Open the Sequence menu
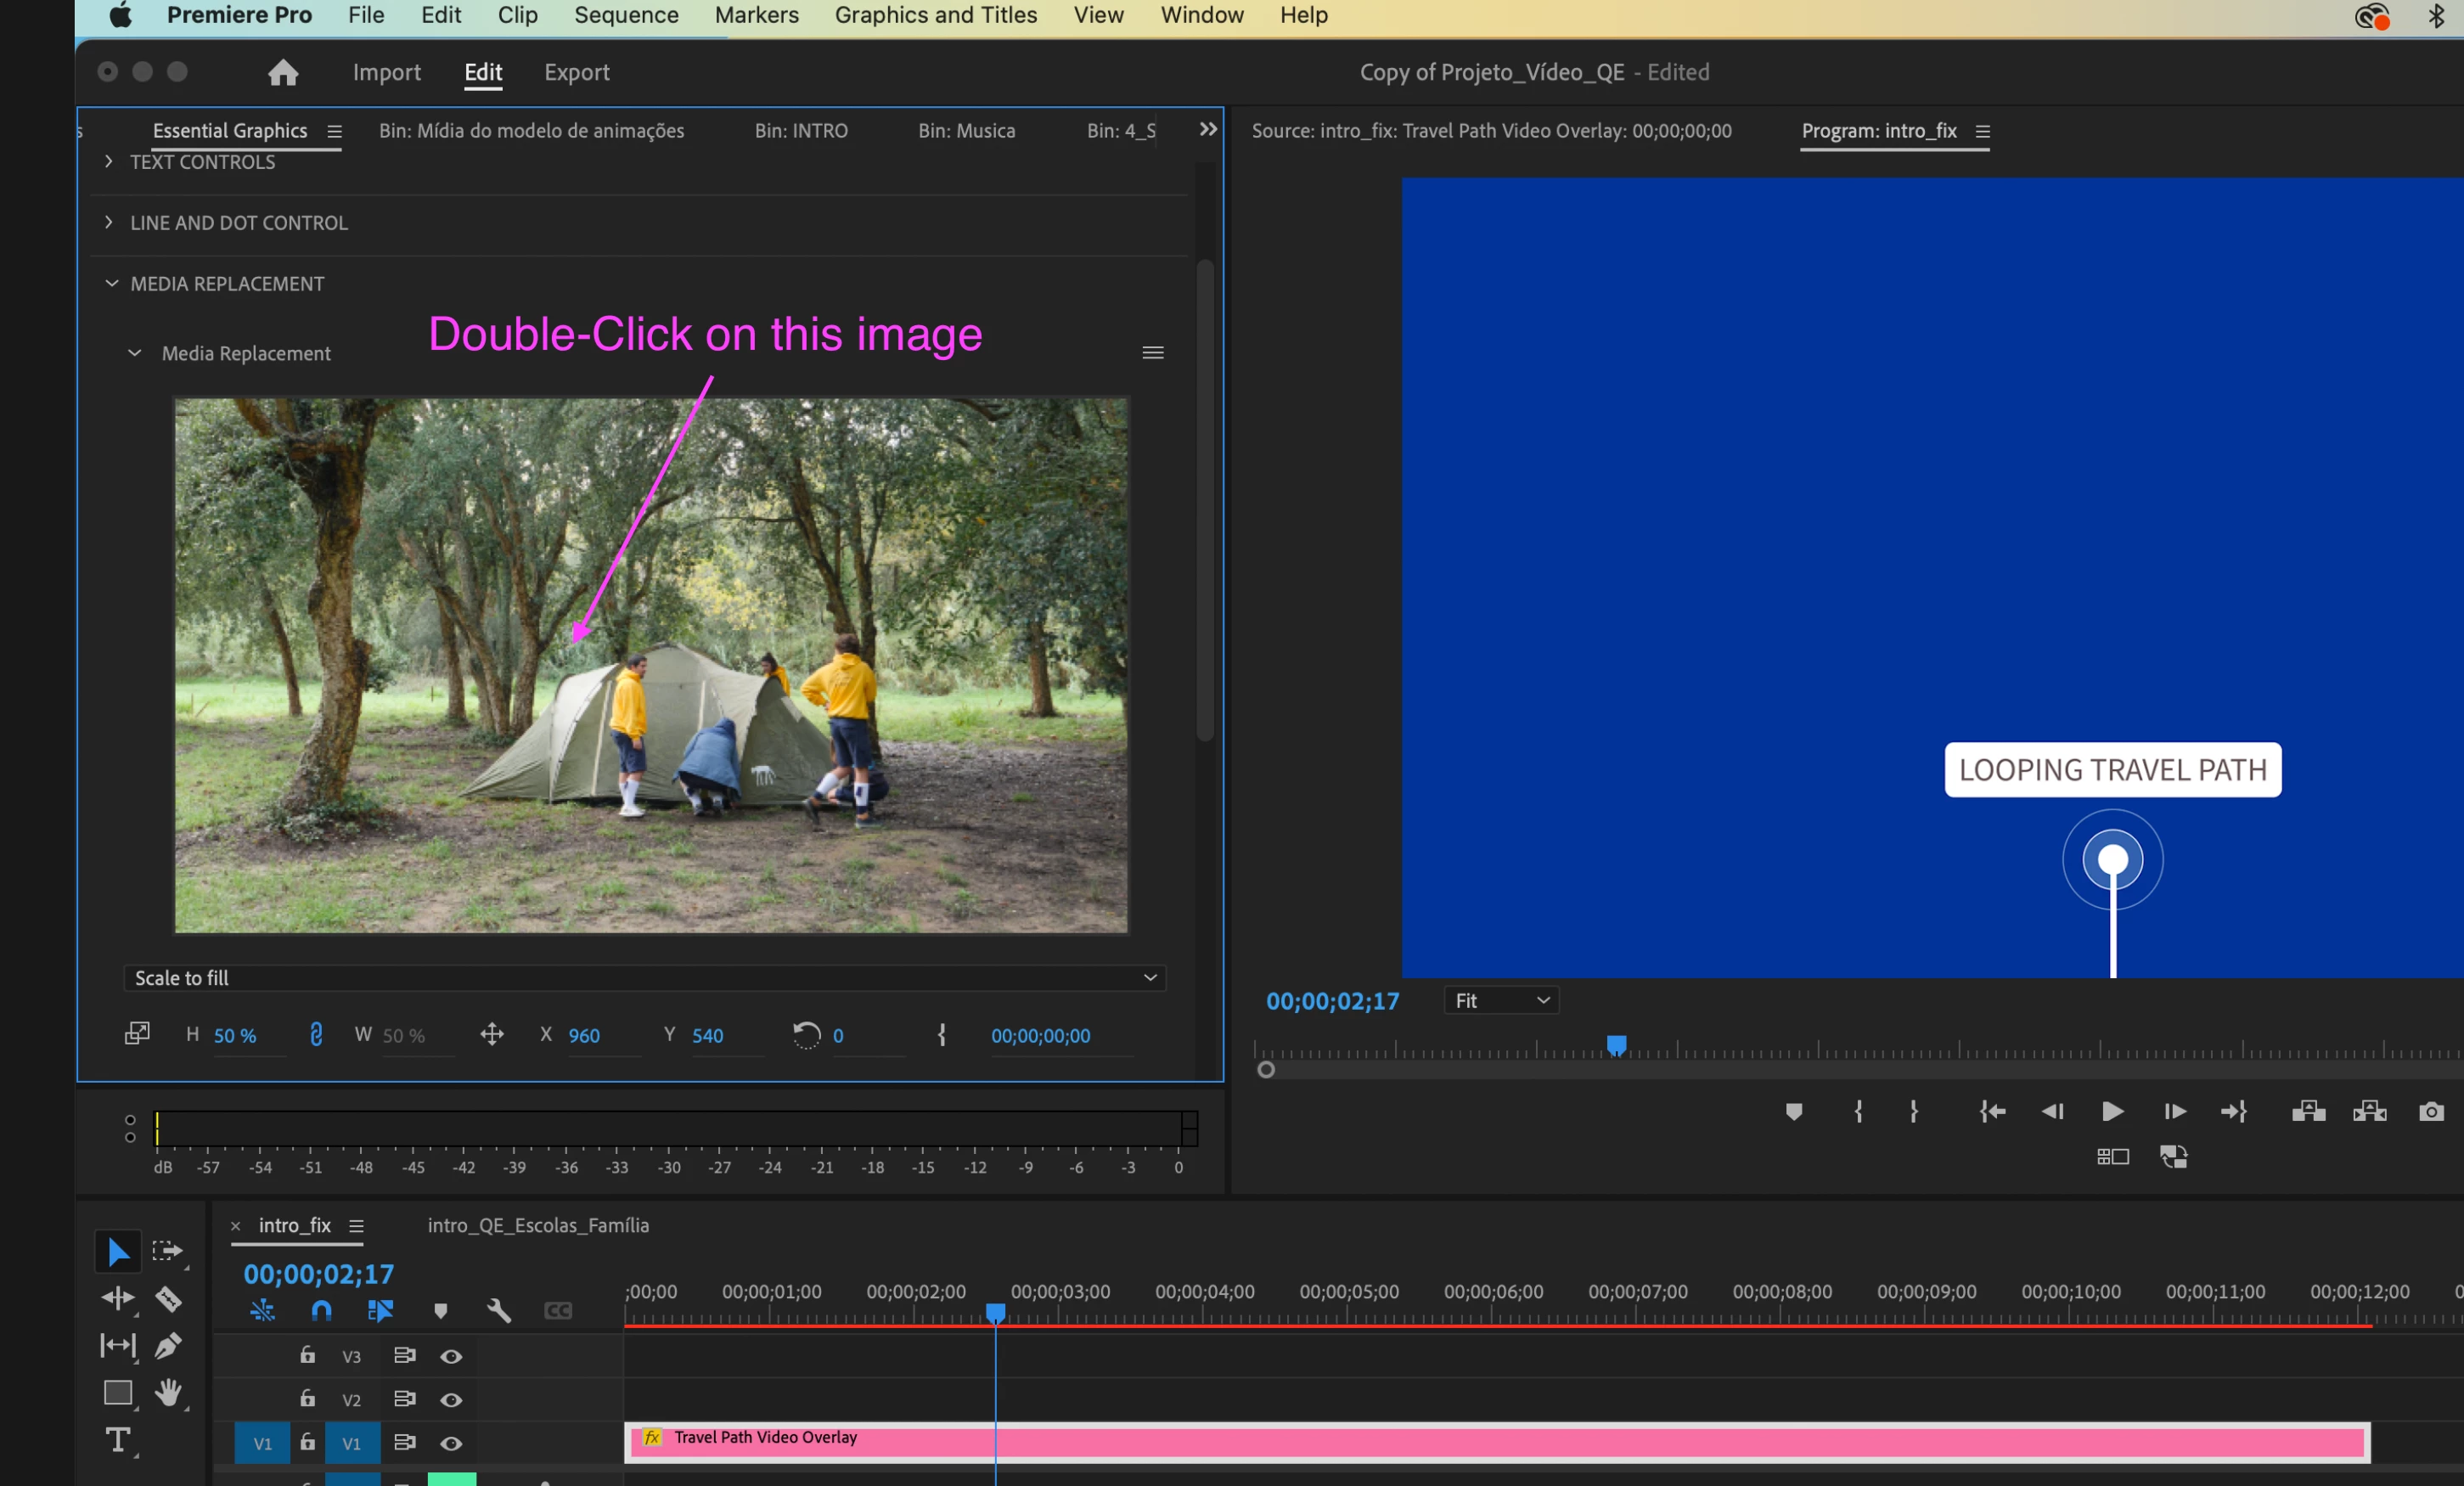2464x1486 pixels. pyautogui.click(x=626, y=15)
